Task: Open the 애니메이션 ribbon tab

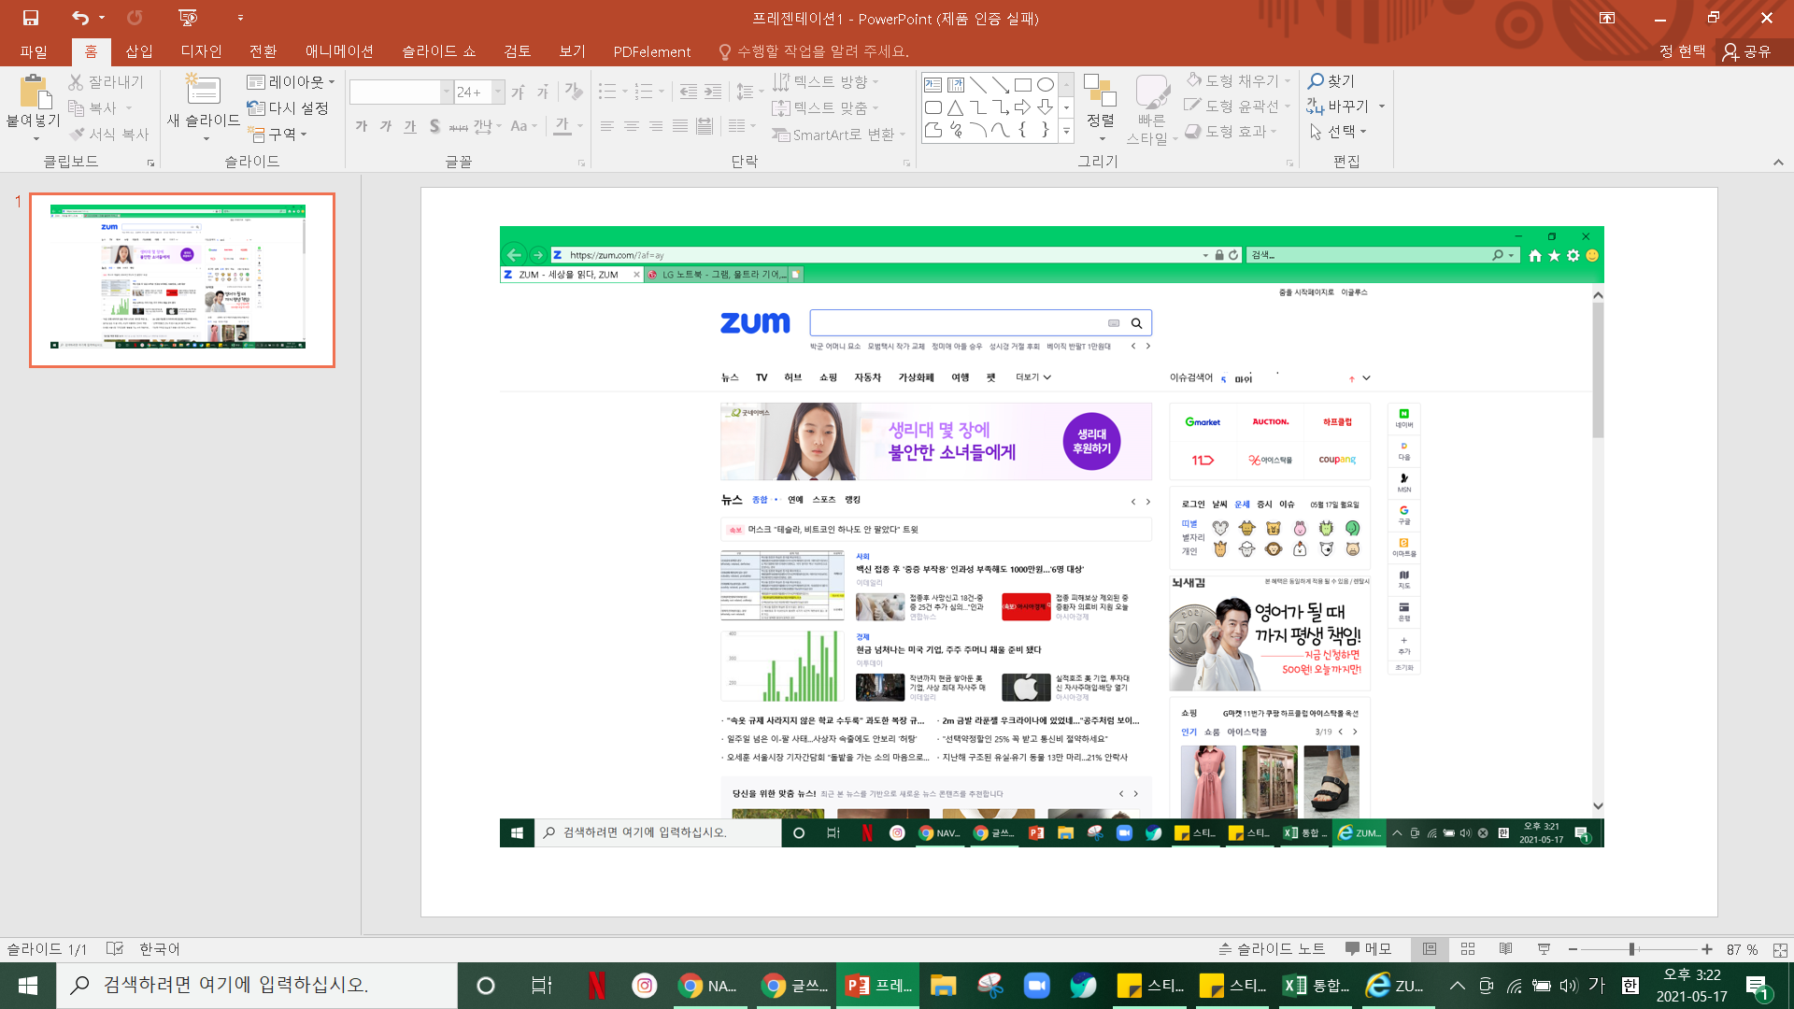Action: coord(339,51)
